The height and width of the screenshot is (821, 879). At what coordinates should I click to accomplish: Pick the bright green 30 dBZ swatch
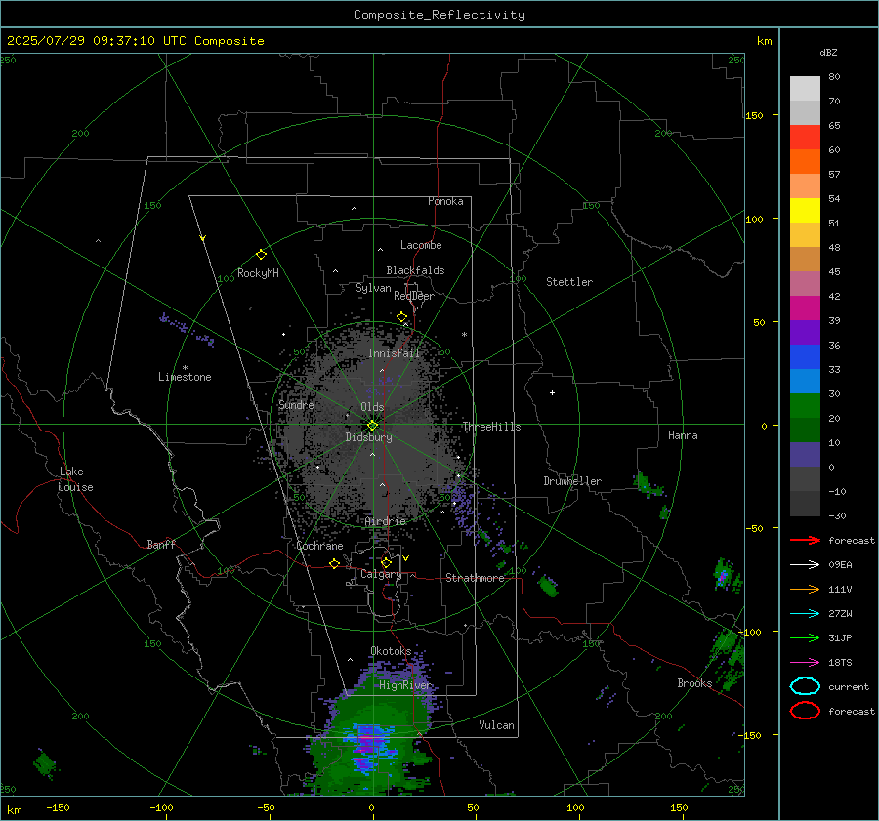point(805,405)
